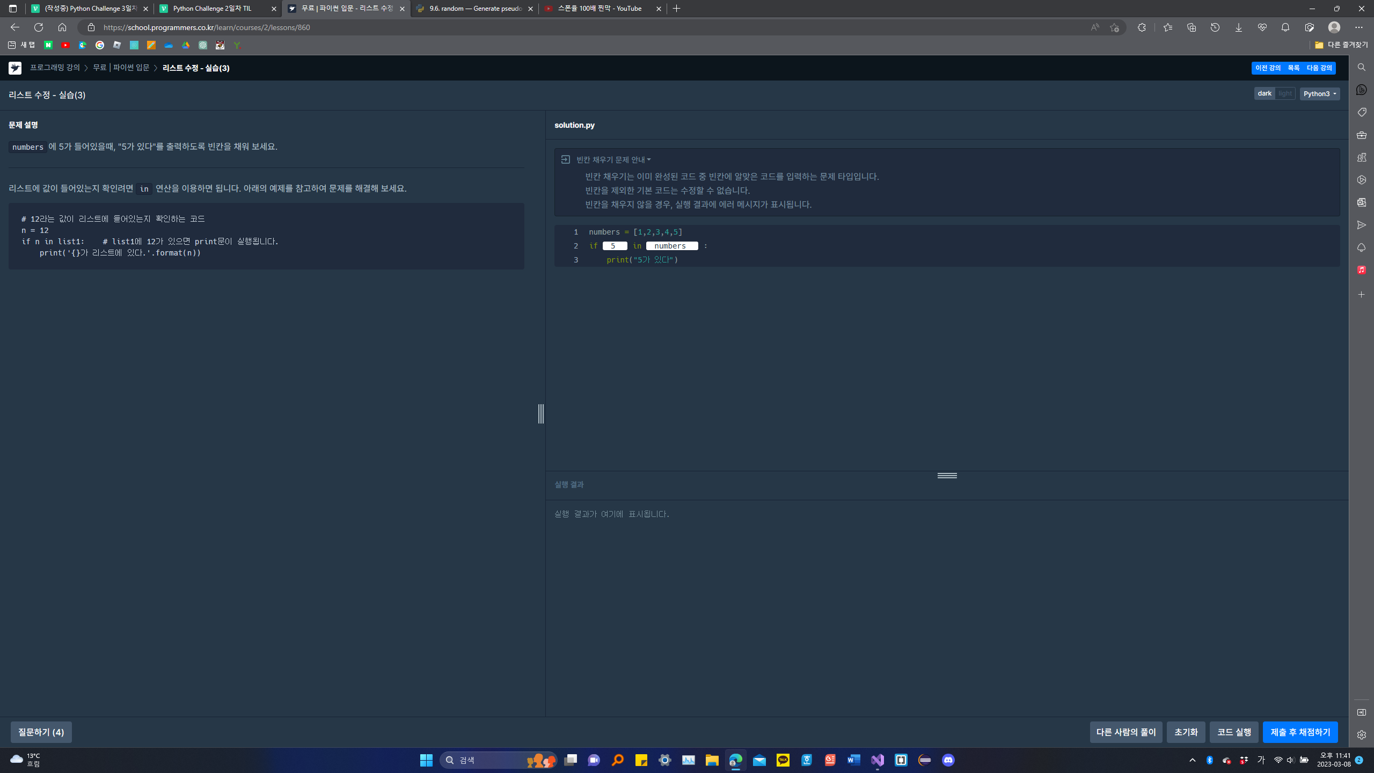
Task: Open the Python3 language dropdown
Action: click(1319, 94)
